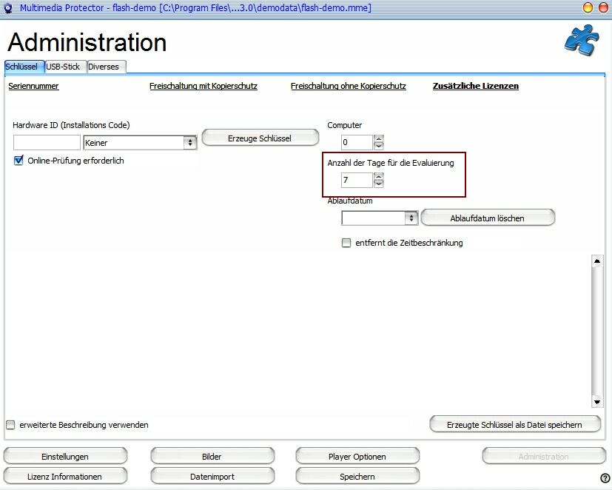Screen dimensions: 612x490
Task: Open the Seriennummer section link
Action: (33, 86)
